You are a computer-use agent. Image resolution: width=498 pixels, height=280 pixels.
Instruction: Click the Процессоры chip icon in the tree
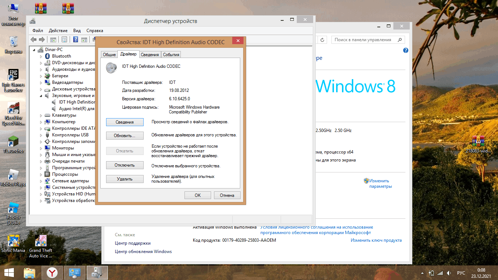(47, 174)
